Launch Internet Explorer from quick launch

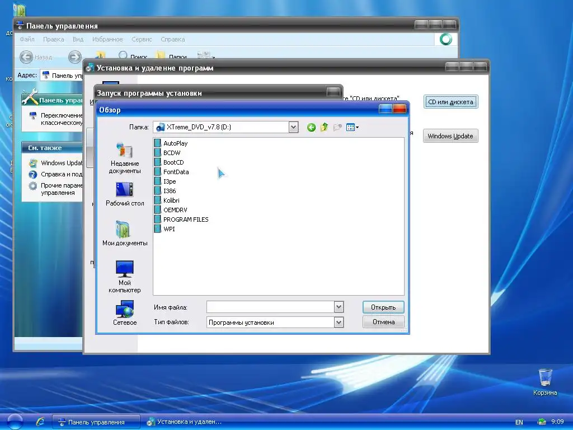tap(40, 422)
